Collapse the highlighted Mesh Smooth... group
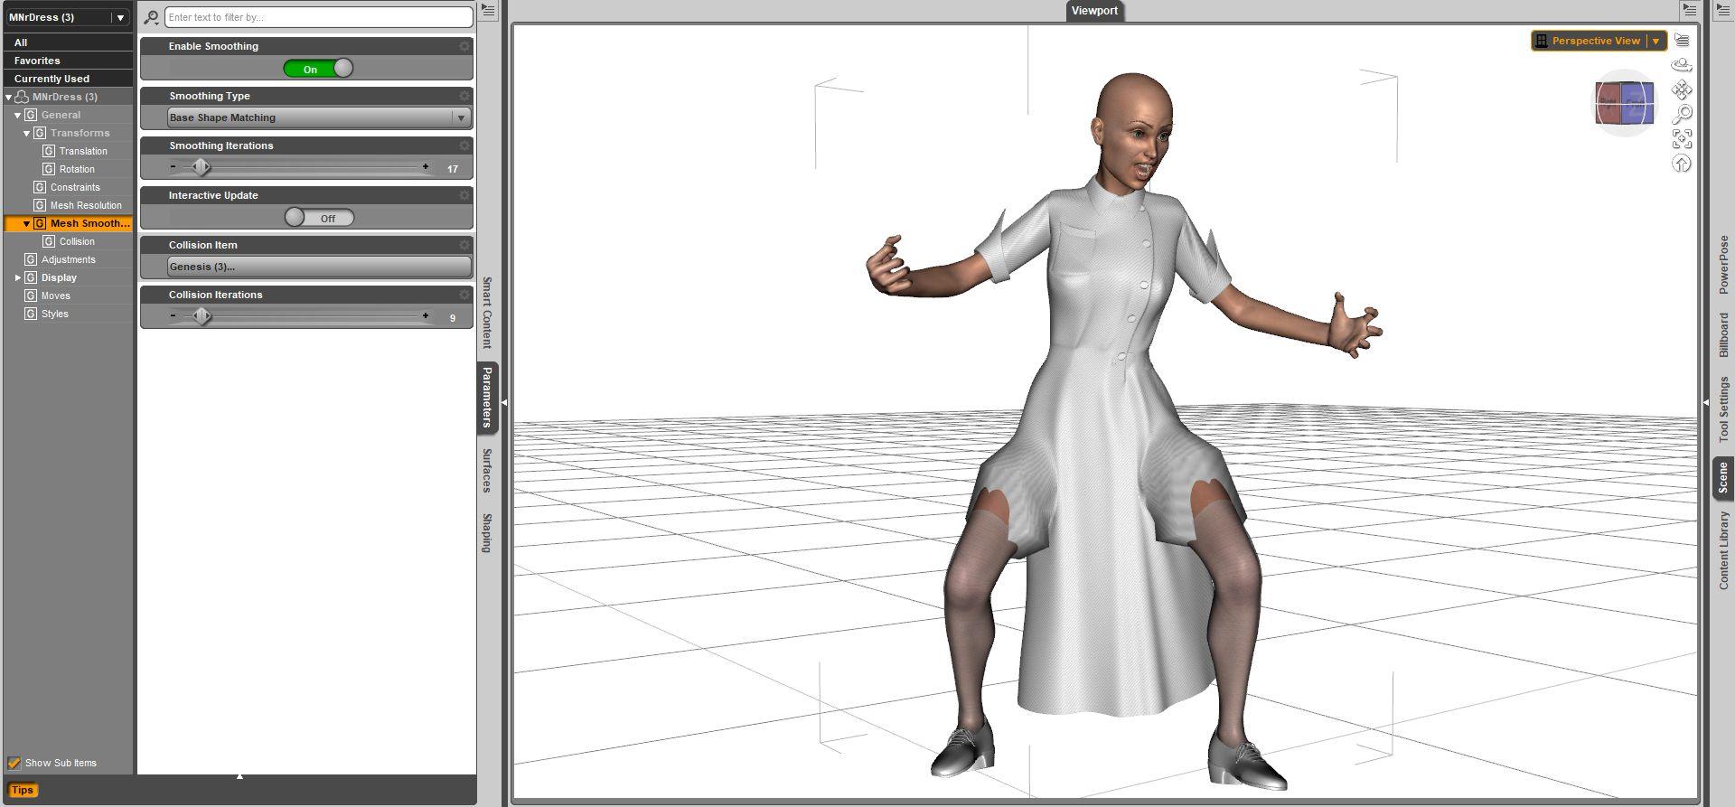The image size is (1735, 807). [26, 223]
